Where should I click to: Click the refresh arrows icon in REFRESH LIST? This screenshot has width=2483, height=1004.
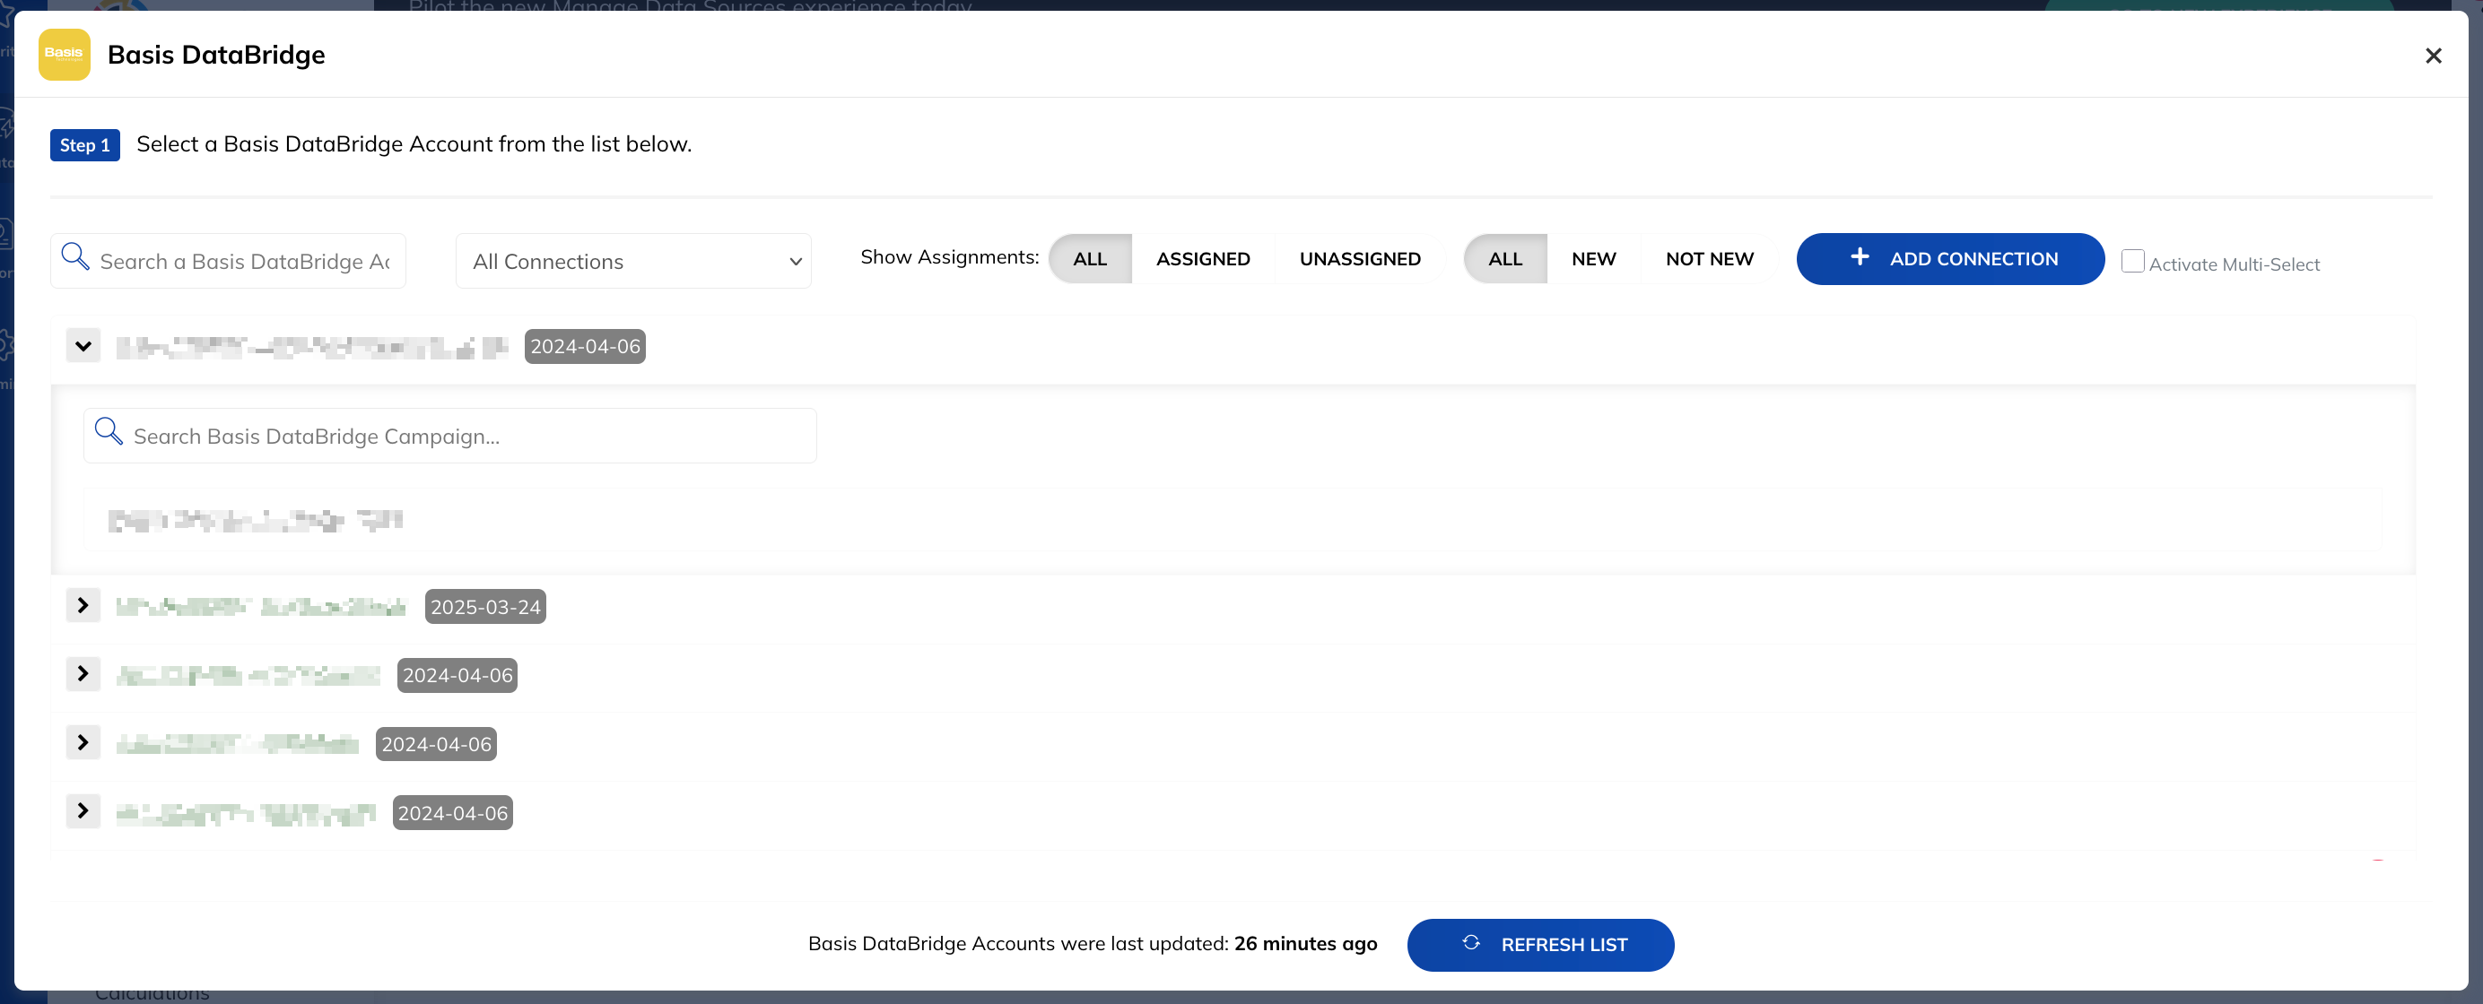click(1471, 943)
